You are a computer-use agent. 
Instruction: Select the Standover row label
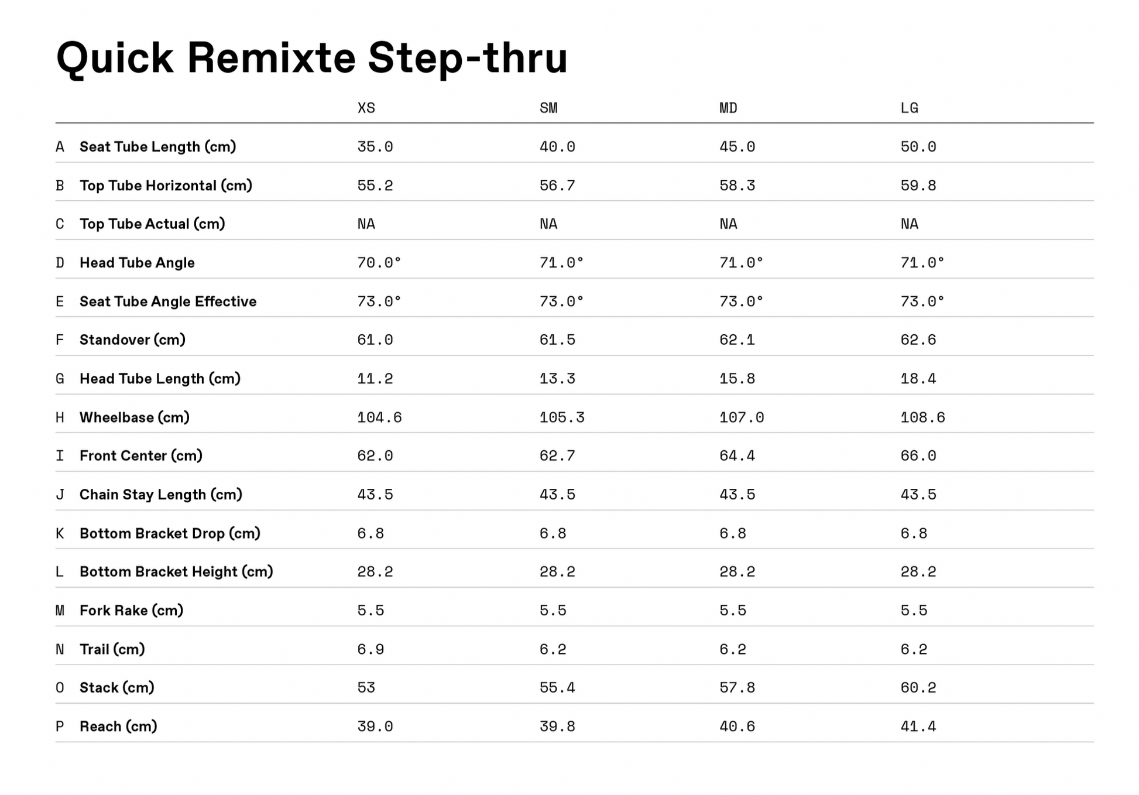tap(132, 340)
